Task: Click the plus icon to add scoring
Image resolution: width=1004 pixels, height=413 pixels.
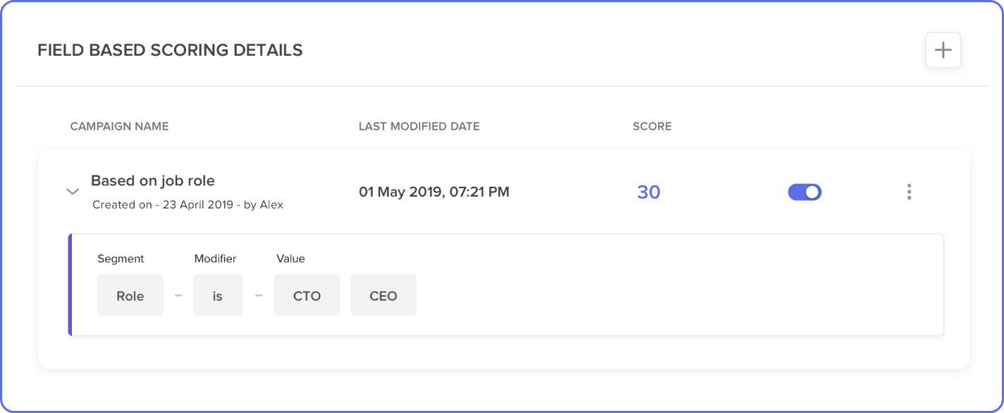Action: [x=943, y=50]
